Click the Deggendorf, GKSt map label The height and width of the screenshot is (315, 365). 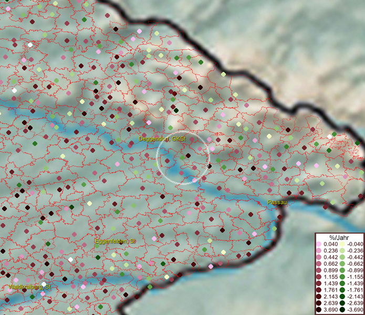click(162, 139)
